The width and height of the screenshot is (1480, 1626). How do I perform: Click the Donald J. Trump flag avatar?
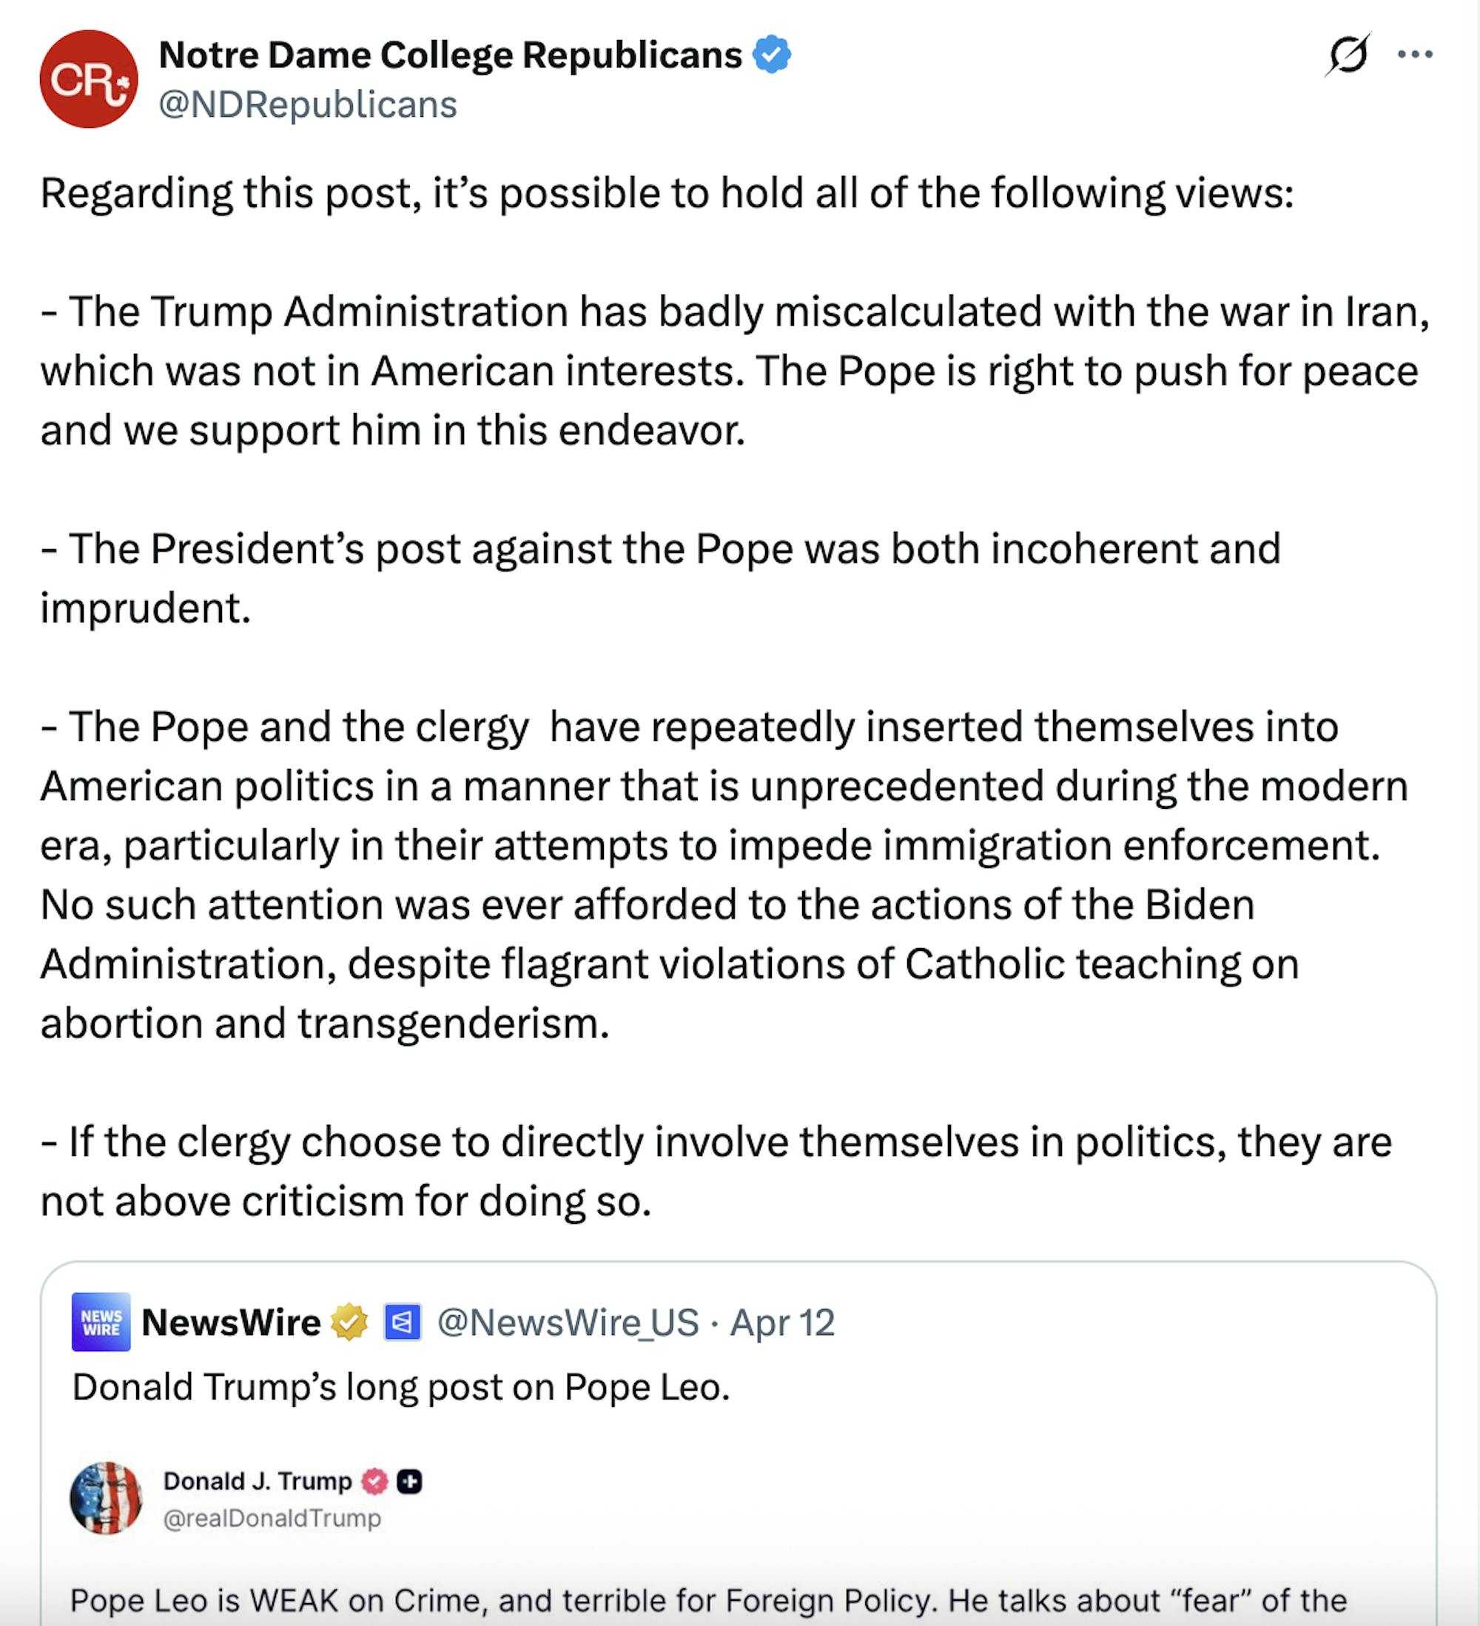[107, 1498]
